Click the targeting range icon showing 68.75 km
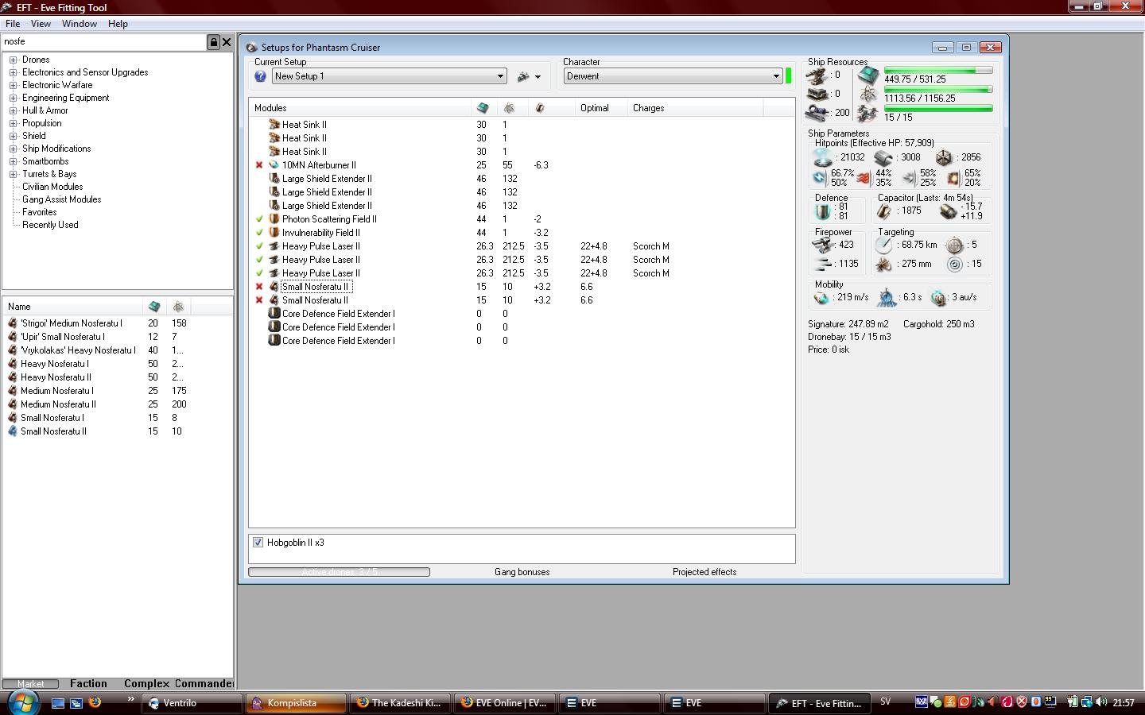 pos(883,245)
